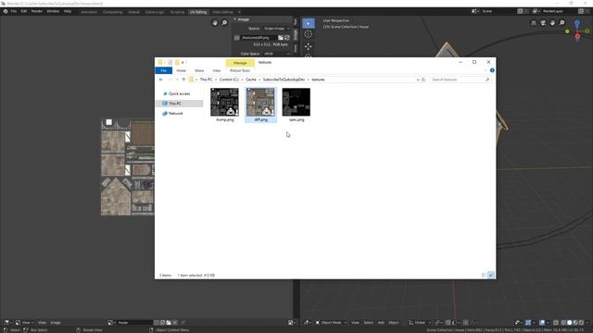Click the Manage contextual tab in Explorer
Viewport: 593px width, 333px height.
point(240,63)
